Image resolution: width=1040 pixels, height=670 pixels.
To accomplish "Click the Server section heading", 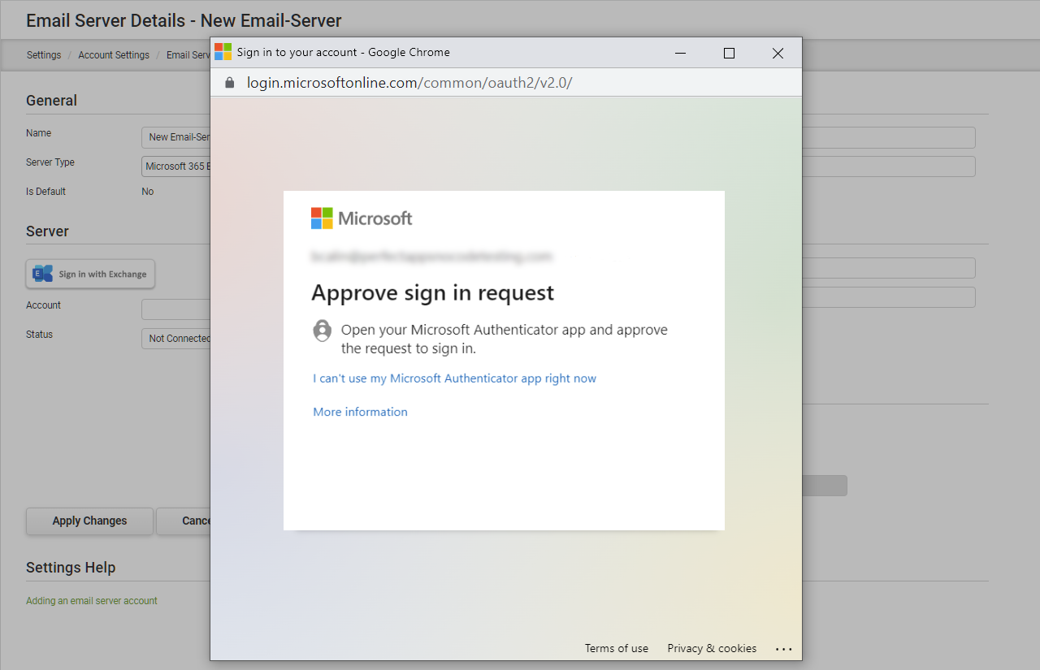I will (47, 231).
